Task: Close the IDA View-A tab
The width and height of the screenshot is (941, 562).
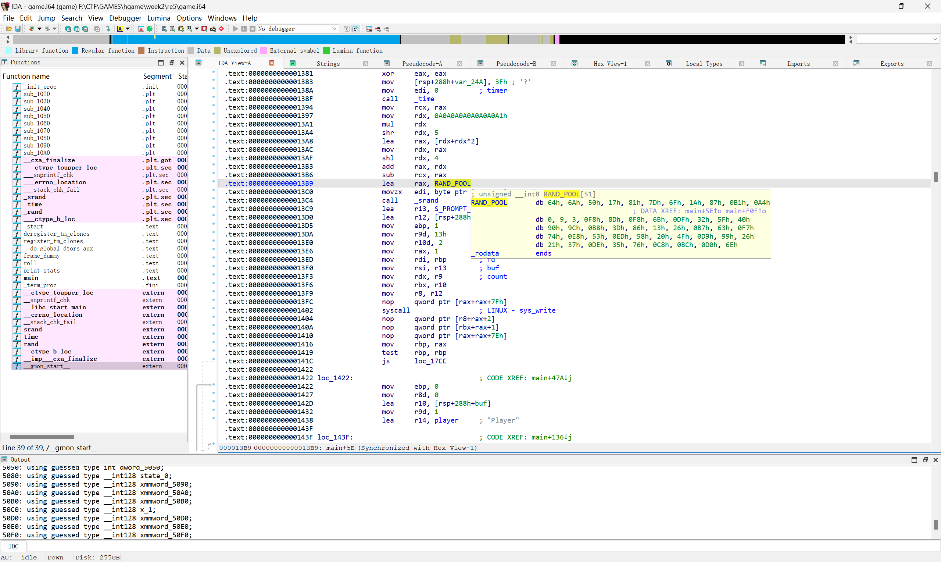Action: [x=271, y=63]
